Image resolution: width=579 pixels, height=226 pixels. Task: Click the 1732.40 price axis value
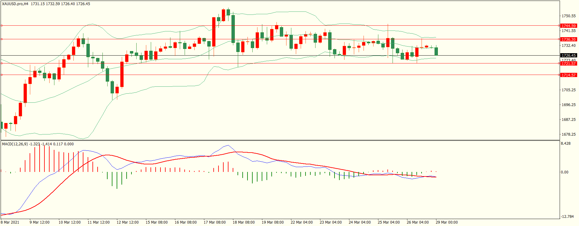(568, 45)
